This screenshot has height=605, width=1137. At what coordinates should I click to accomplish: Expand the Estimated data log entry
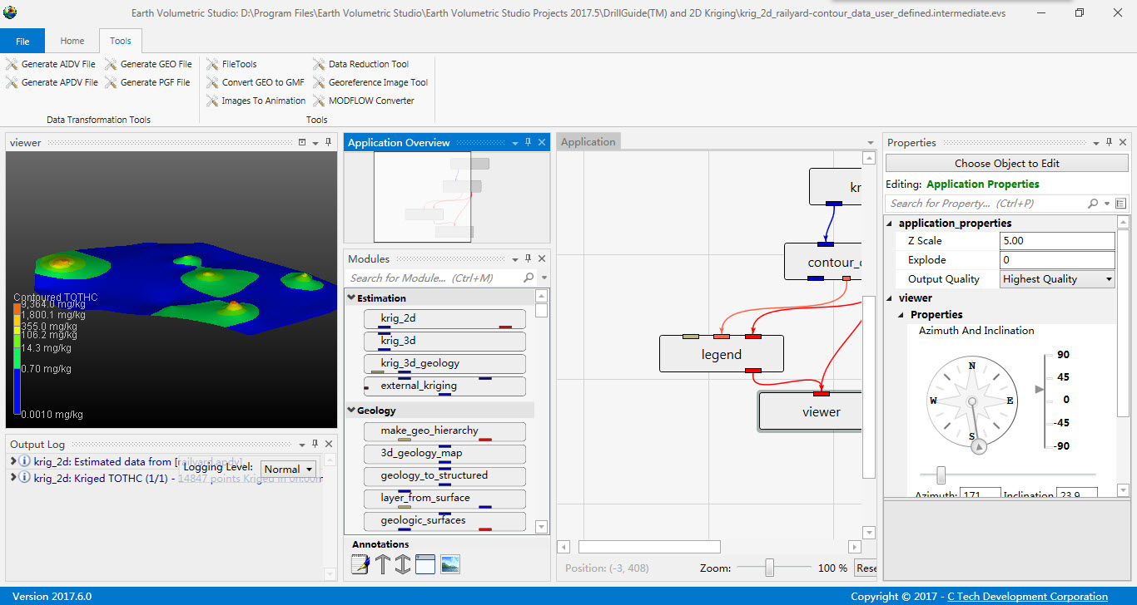point(13,461)
